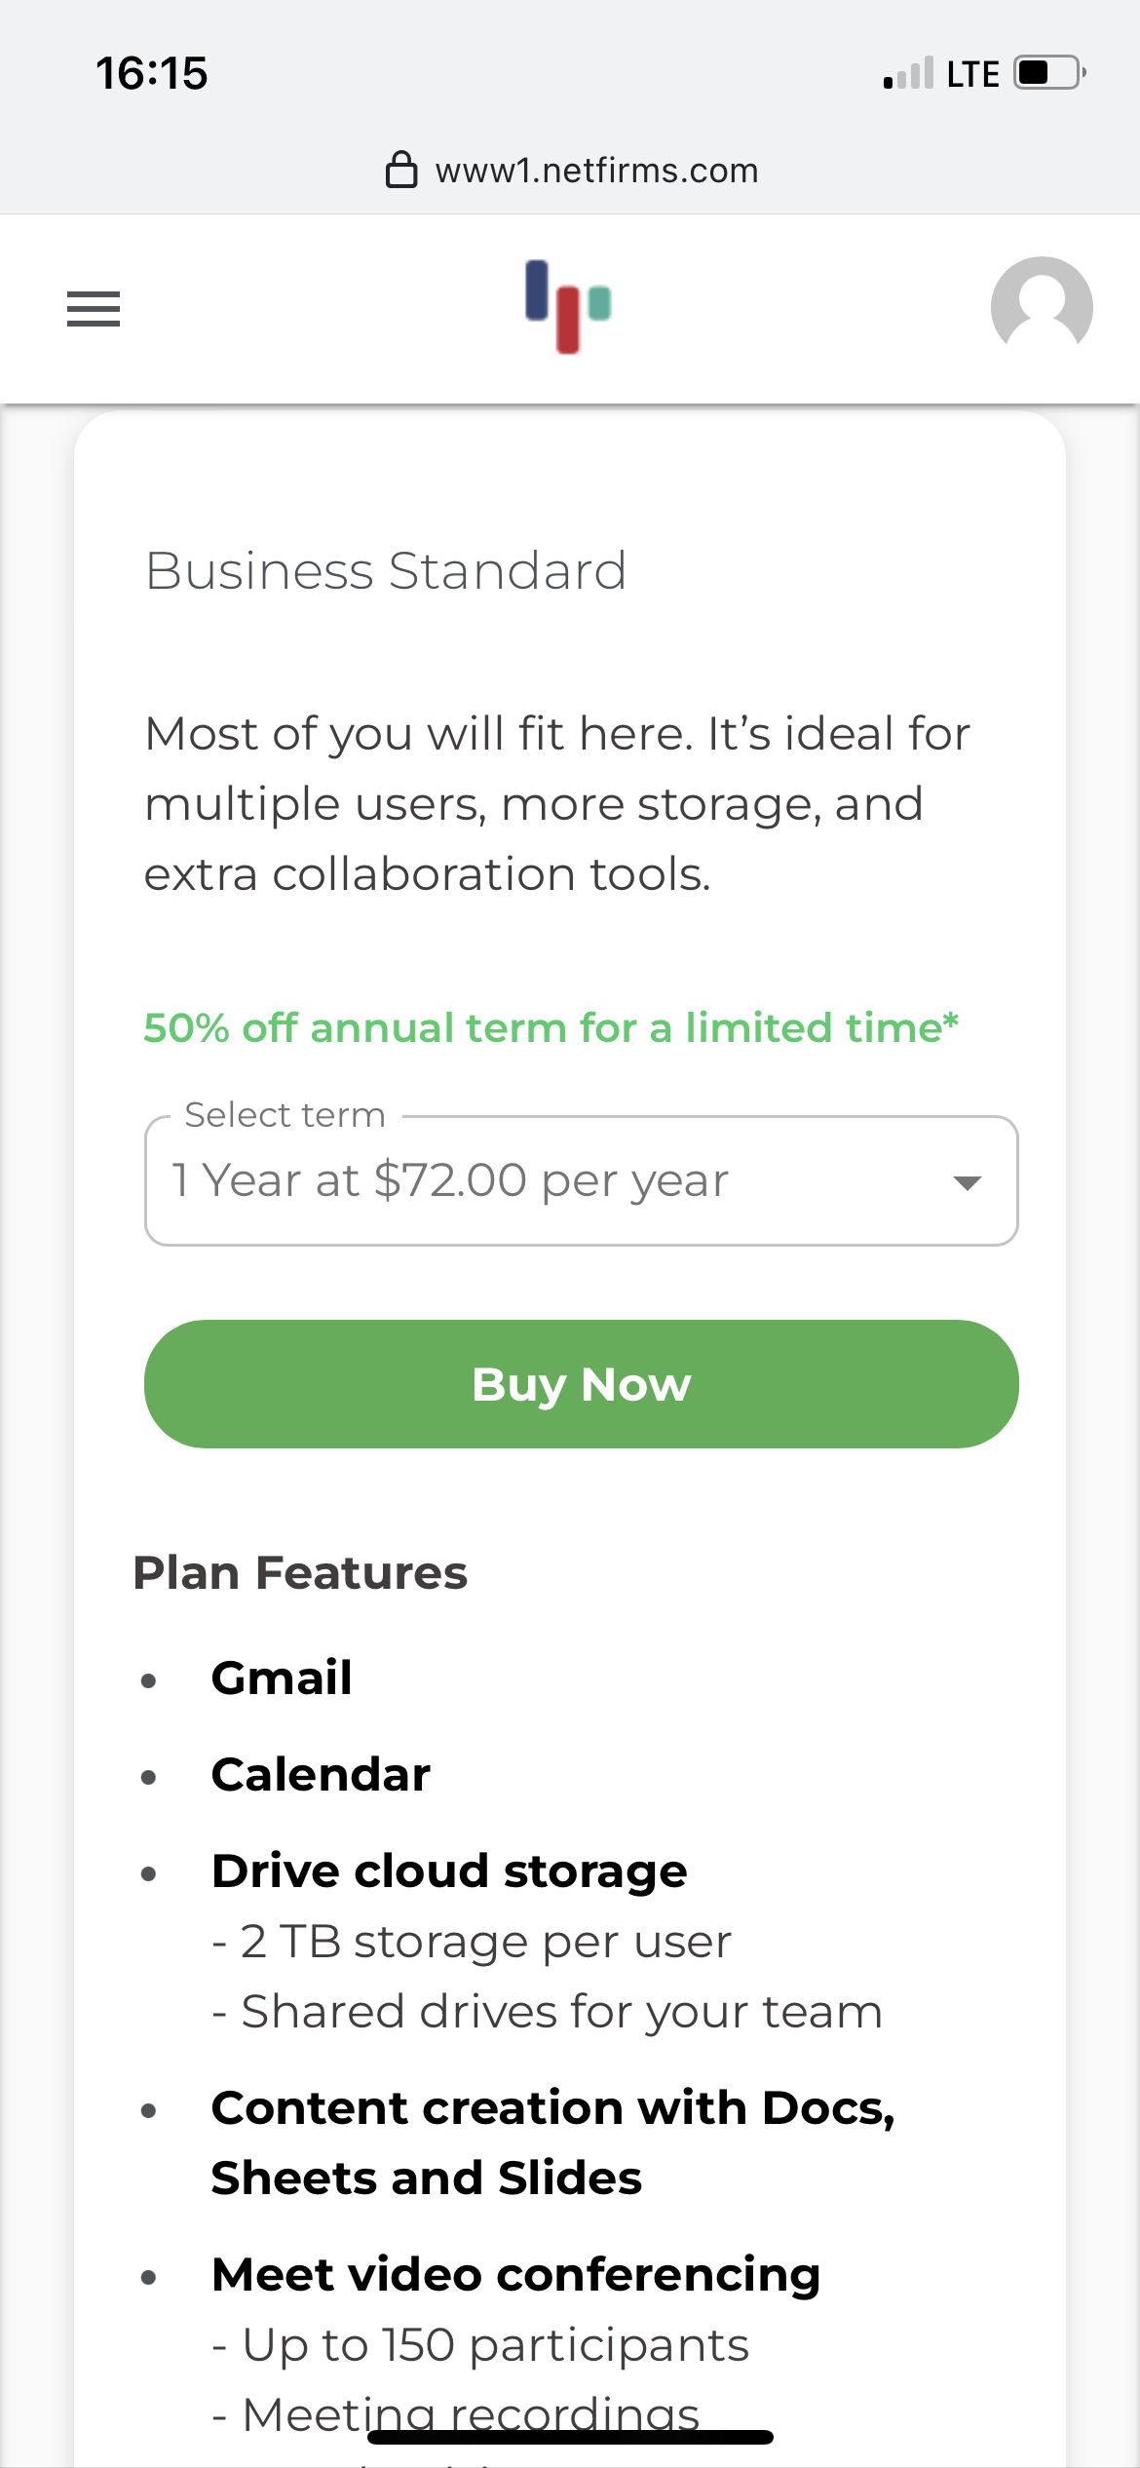Expand the Select term dropdown arrow
The width and height of the screenshot is (1140, 2468).
pos(967,1182)
